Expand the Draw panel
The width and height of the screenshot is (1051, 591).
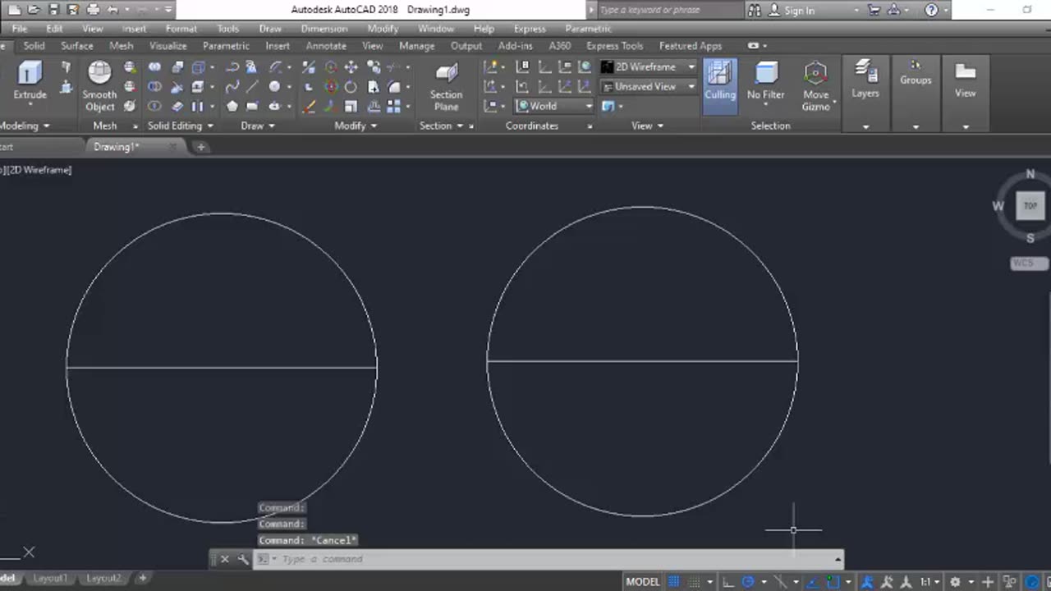click(x=257, y=126)
